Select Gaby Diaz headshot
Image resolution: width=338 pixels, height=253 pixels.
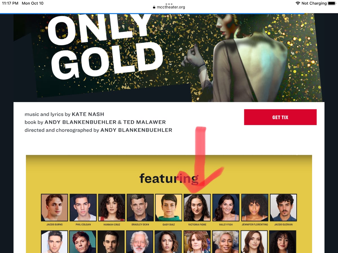(168, 207)
